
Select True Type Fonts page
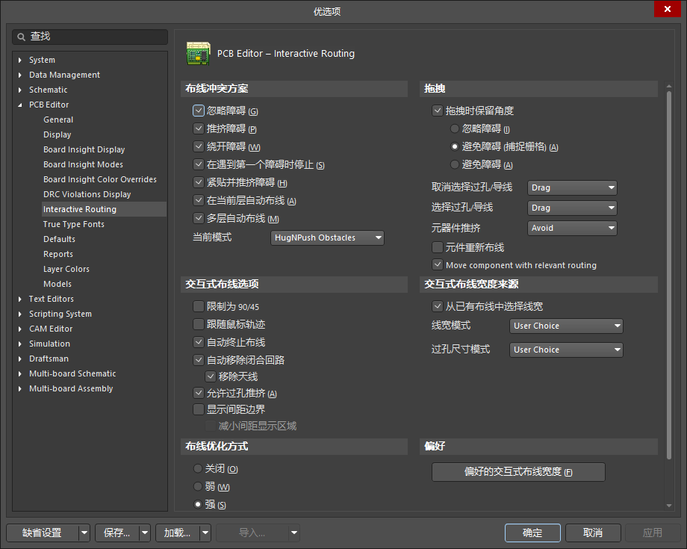pyautogui.click(x=74, y=224)
